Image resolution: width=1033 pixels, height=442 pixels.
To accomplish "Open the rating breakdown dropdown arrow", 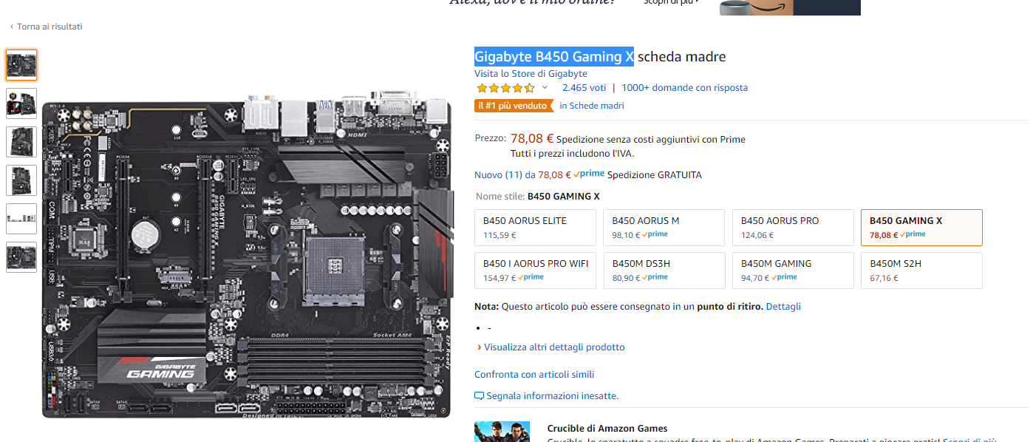I will (545, 87).
